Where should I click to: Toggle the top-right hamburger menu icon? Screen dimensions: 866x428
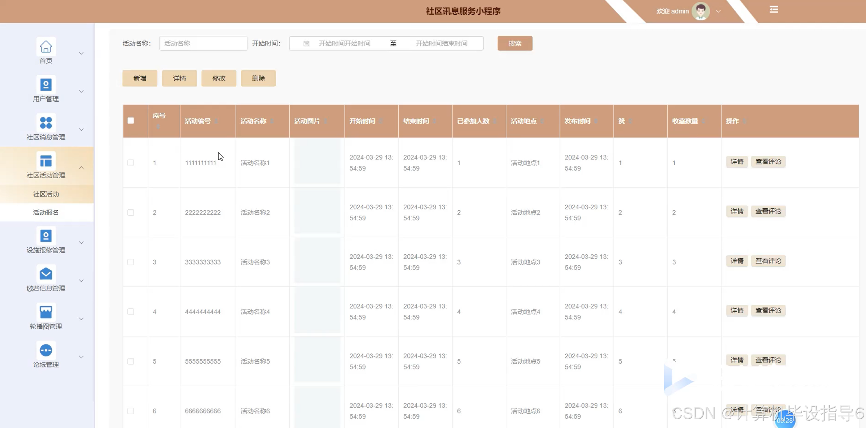tap(774, 9)
